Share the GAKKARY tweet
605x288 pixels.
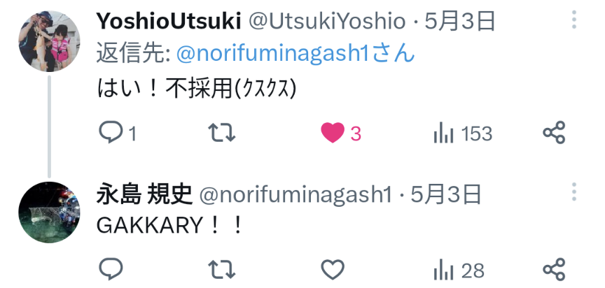[x=554, y=269]
